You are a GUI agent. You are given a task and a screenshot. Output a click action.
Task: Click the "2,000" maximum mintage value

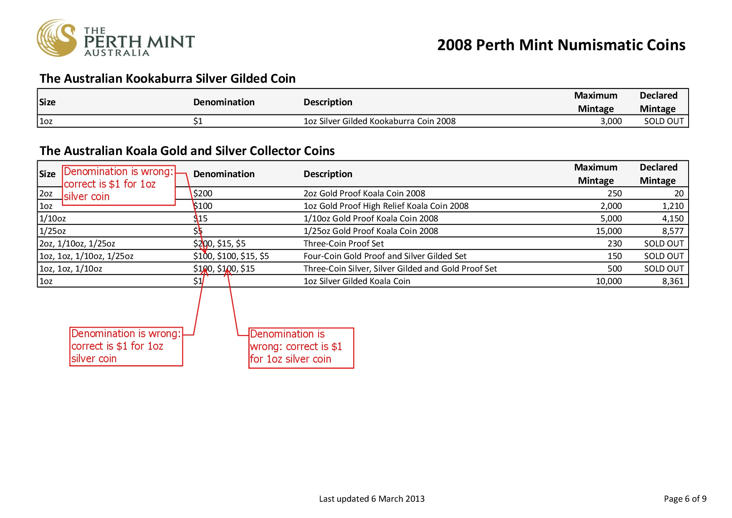pos(611,206)
